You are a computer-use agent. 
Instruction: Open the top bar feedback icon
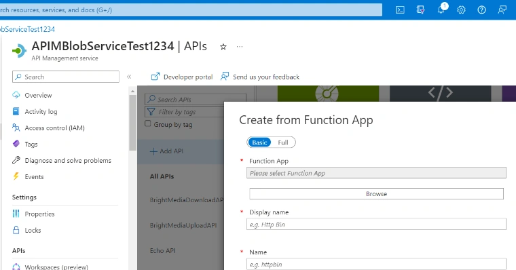[502, 10]
